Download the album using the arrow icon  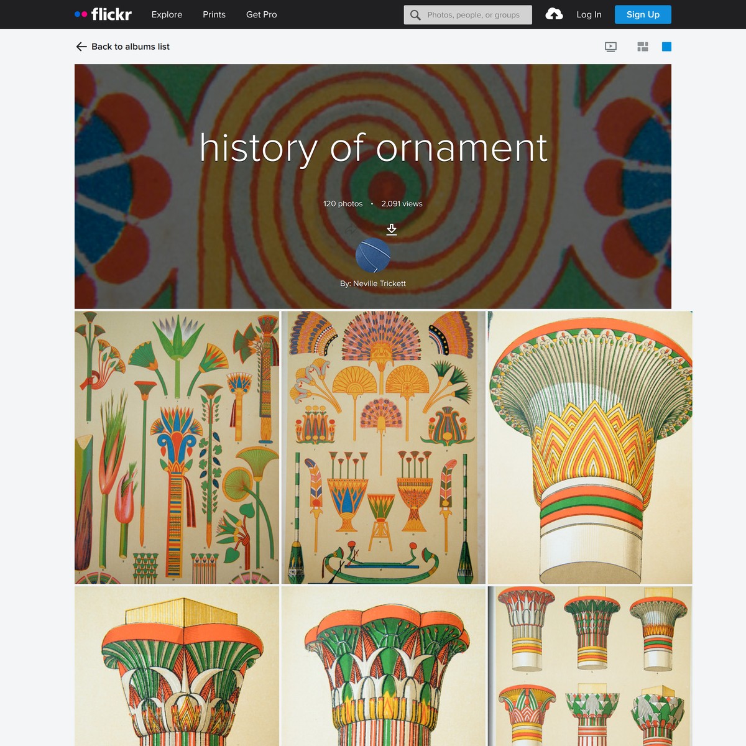tap(392, 229)
